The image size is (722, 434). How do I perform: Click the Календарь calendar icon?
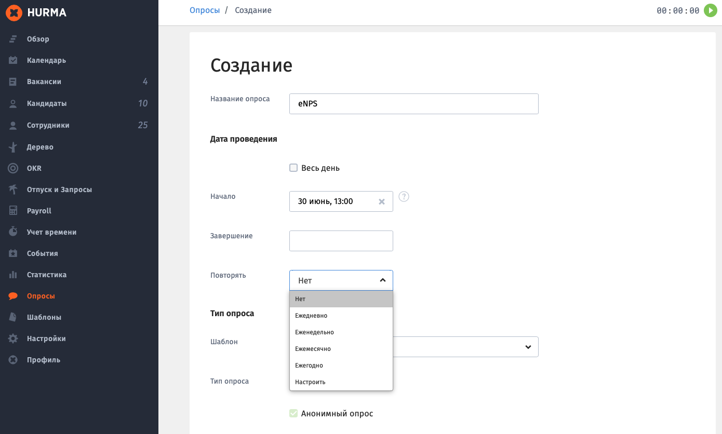[x=14, y=60]
